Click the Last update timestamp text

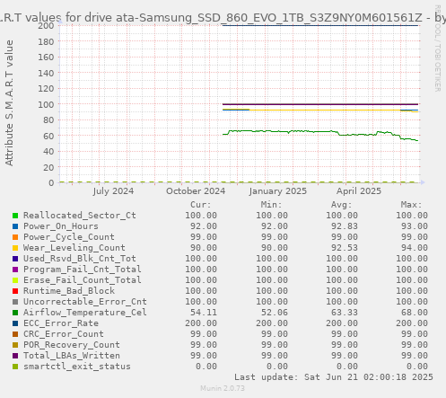coord(334,377)
